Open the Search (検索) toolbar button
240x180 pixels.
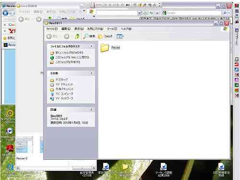[89, 36]
